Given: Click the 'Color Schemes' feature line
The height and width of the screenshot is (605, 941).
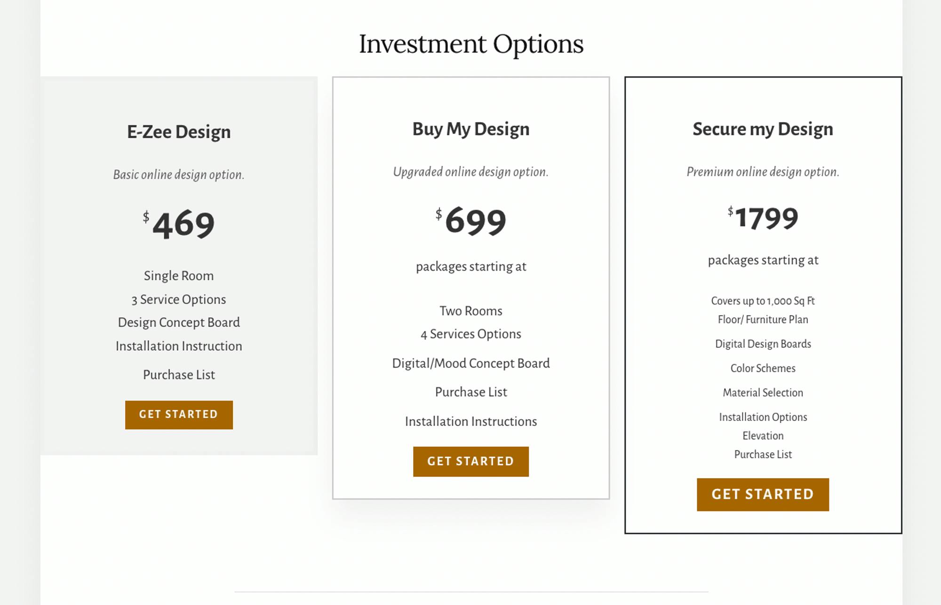Looking at the screenshot, I should click(x=763, y=368).
